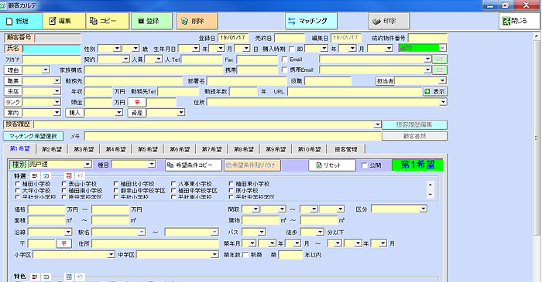Open the 担当者 dropdown
The width and height of the screenshot is (542, 282).
pos(442,80)
